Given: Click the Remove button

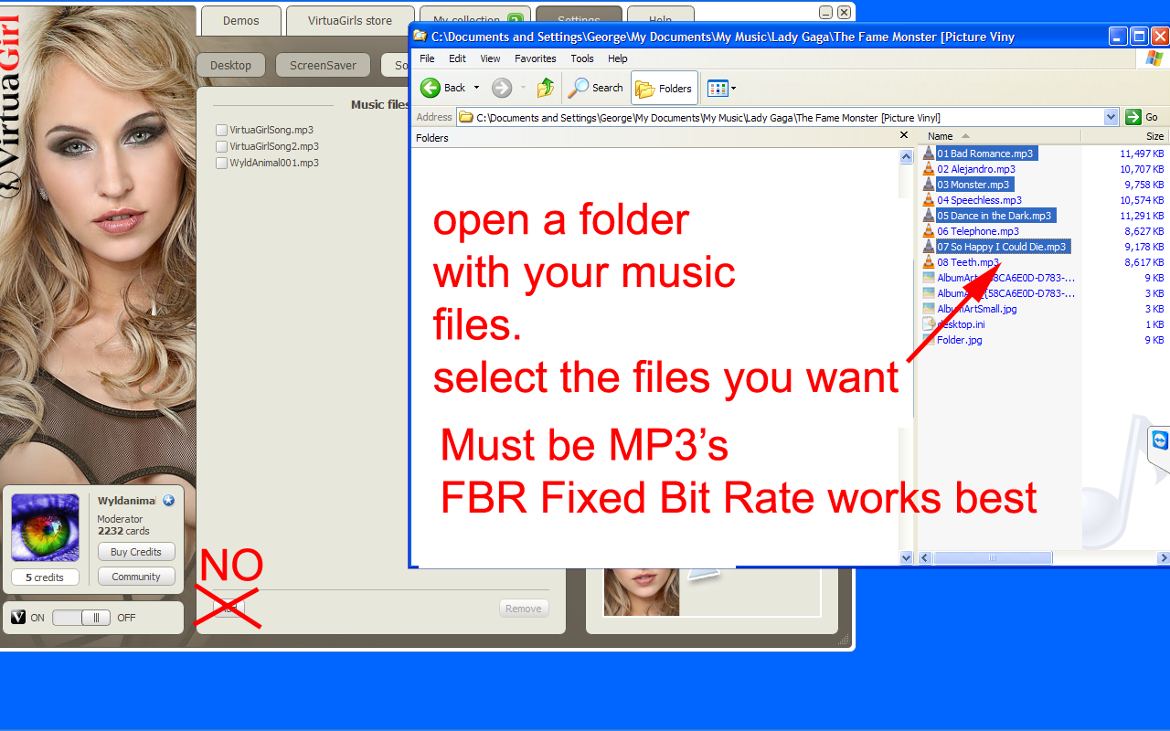Looking at the screenshot, I should coord(524,609).
